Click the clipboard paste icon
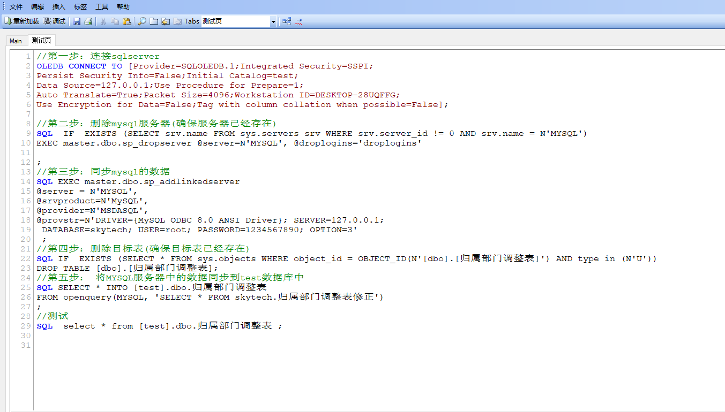Viewport: 725px width, 412px height. (x=127, y=21)
